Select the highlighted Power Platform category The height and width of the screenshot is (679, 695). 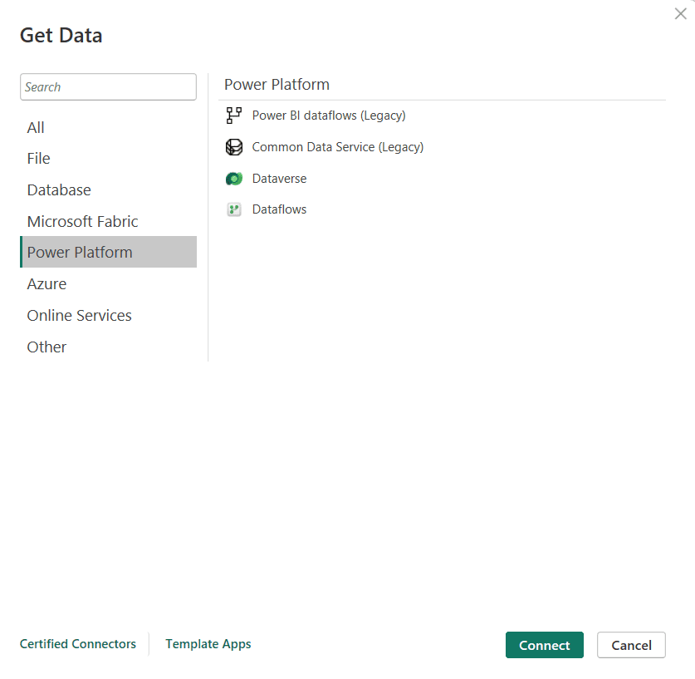[x=80, y=253]
